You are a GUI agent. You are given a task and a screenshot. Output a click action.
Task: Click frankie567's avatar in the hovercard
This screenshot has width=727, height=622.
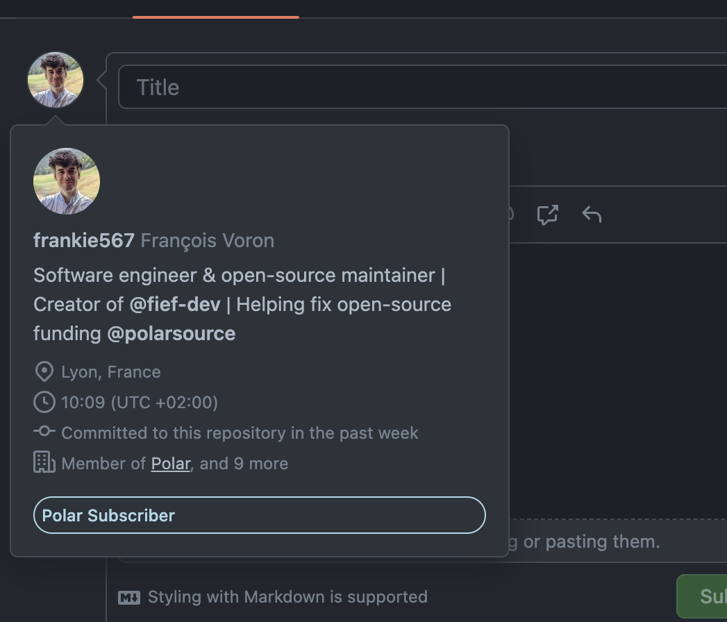click(66, 180)
